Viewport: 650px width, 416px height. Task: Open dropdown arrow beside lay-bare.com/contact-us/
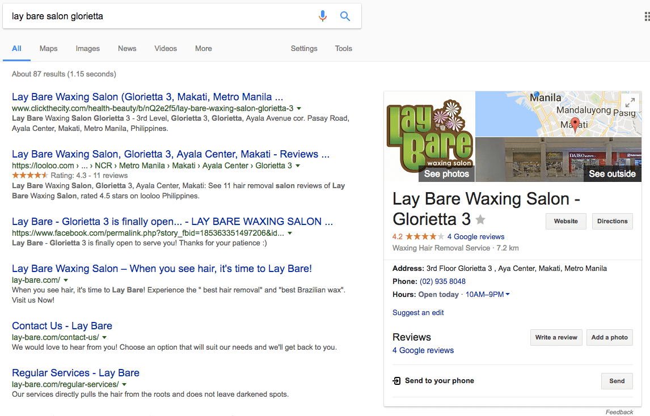(x=104, y=338)
